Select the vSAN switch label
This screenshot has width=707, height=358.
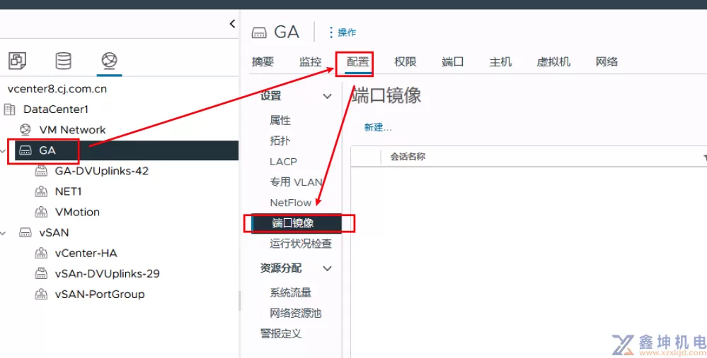pos(54,232)
